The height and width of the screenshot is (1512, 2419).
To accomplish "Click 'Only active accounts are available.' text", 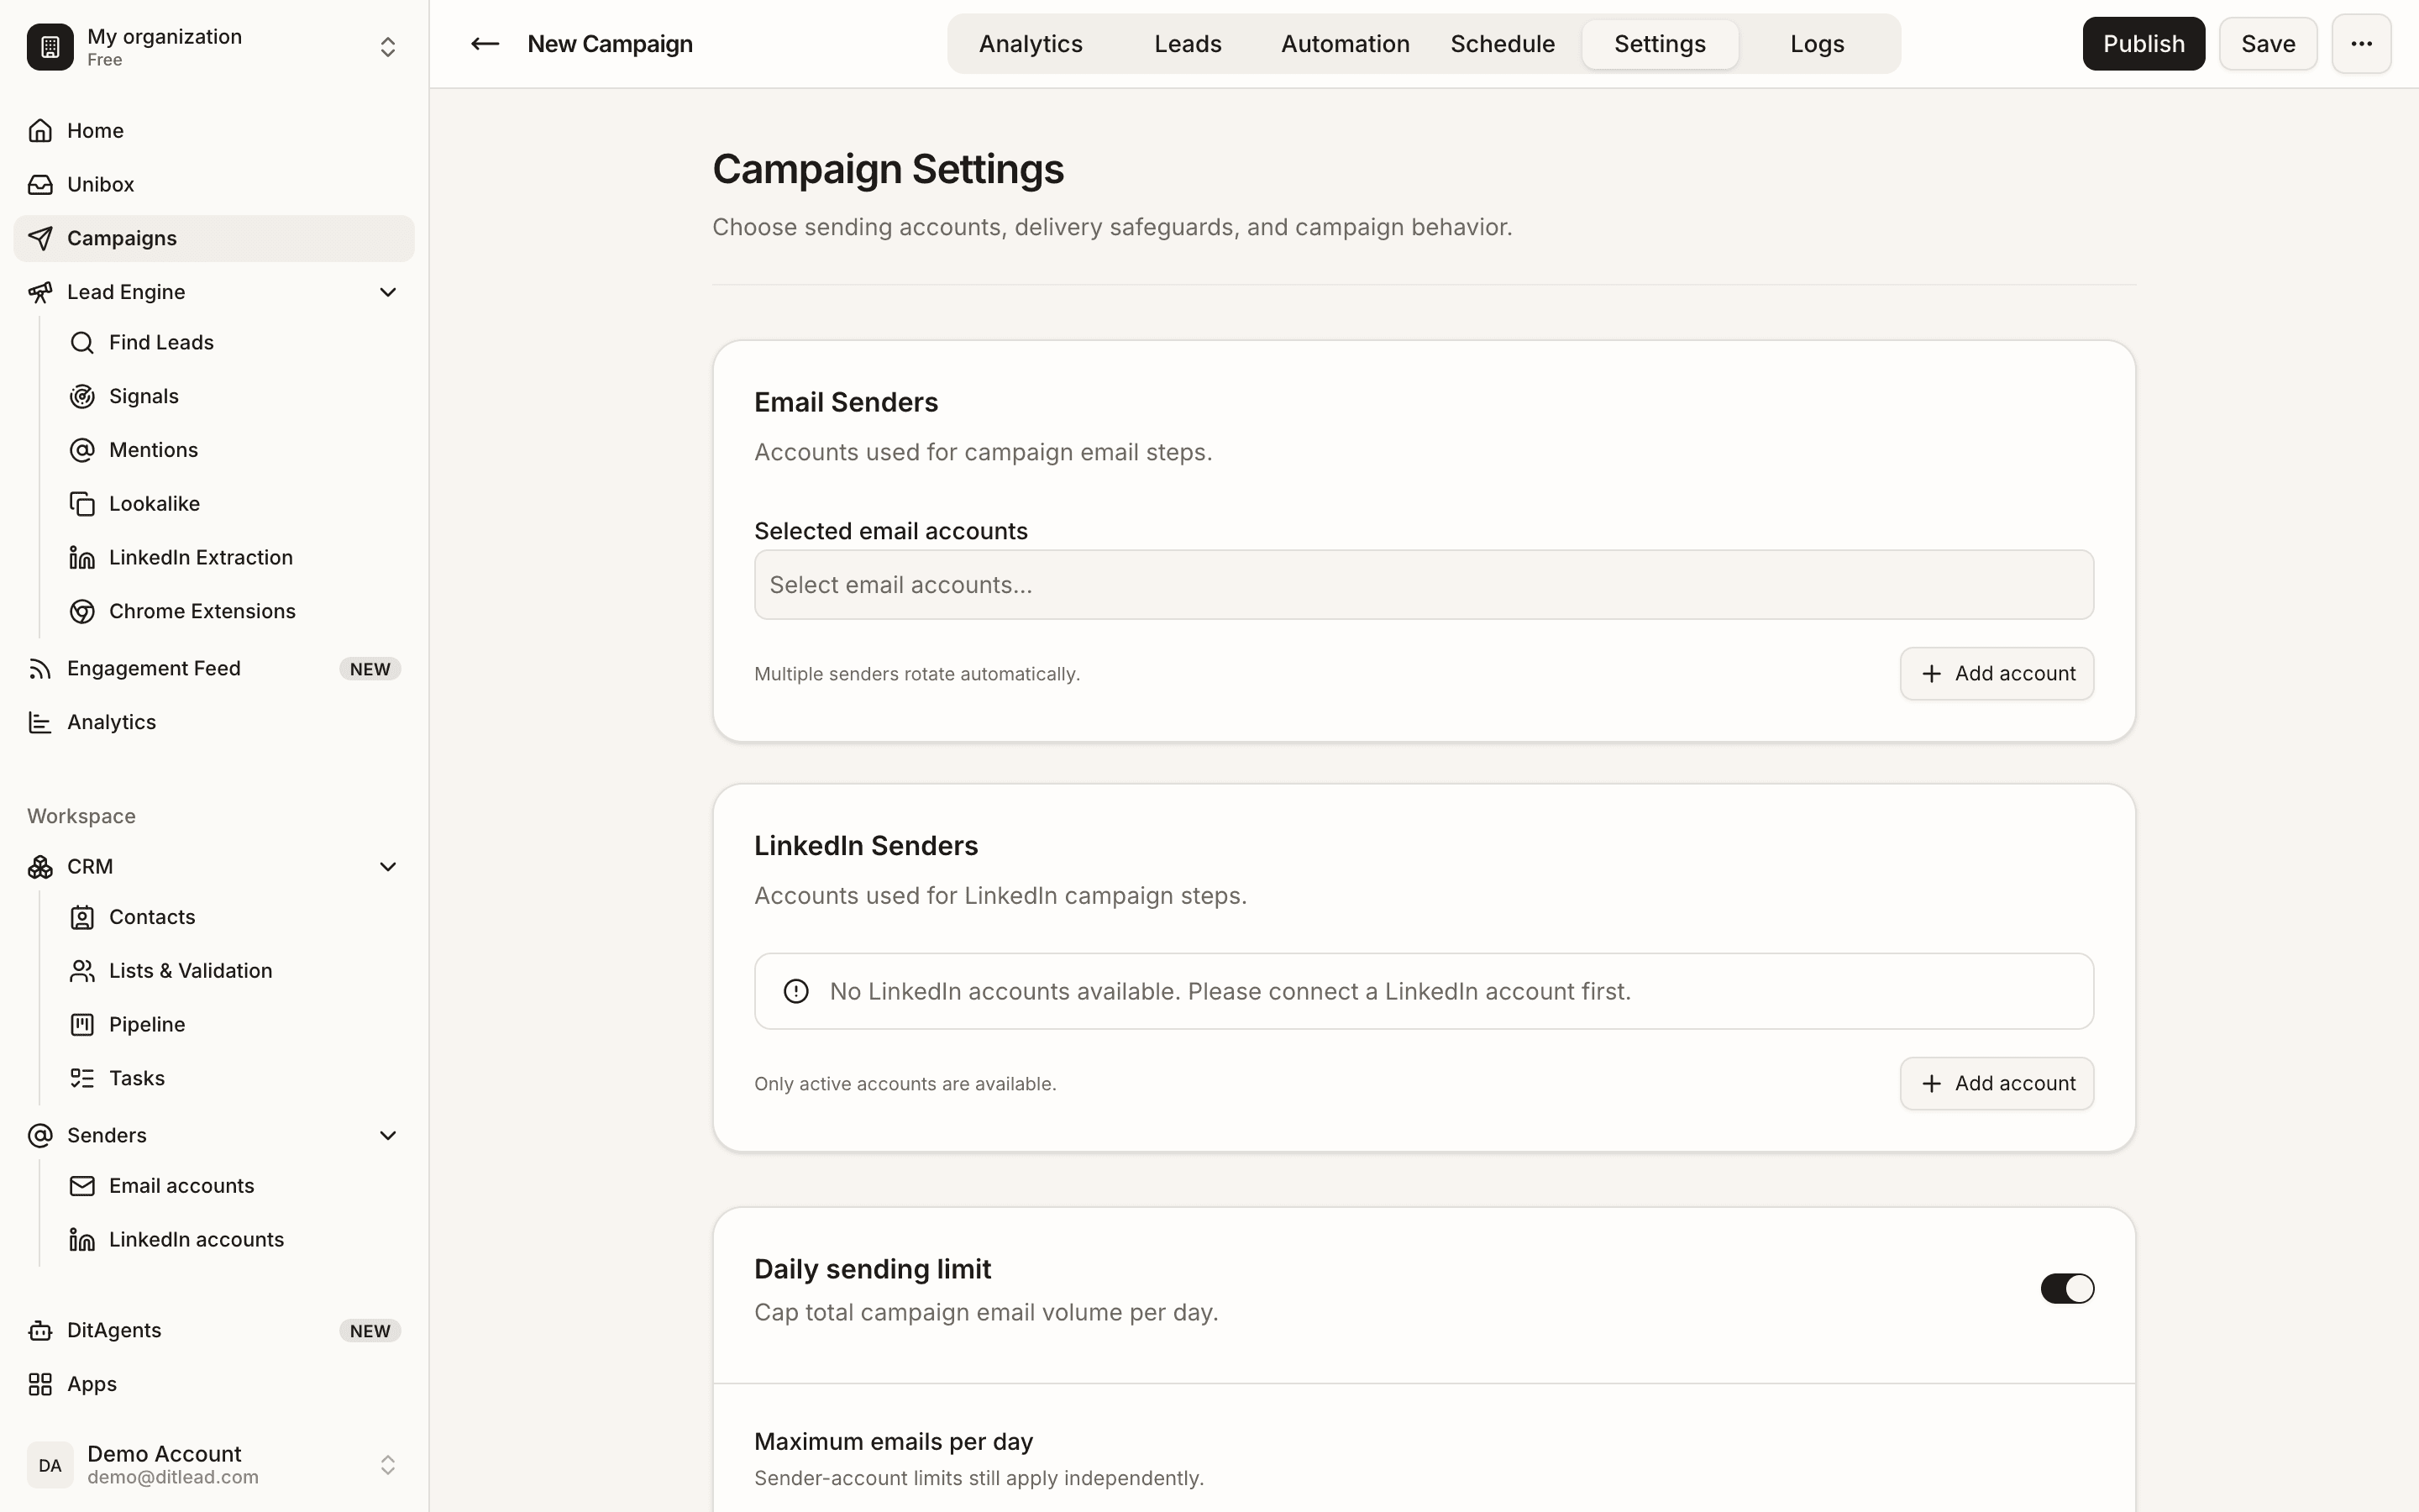I will tap(905, 1084).
